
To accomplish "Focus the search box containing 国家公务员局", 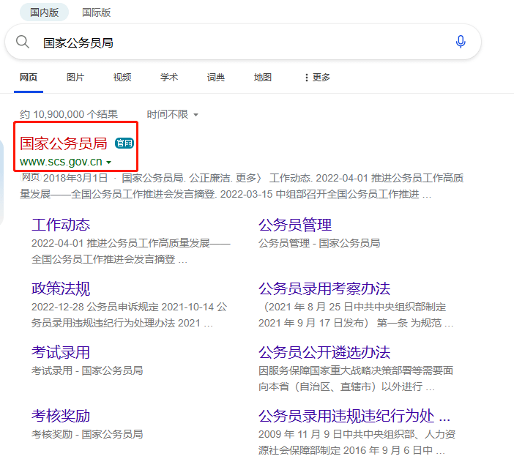I will (243, 42).
